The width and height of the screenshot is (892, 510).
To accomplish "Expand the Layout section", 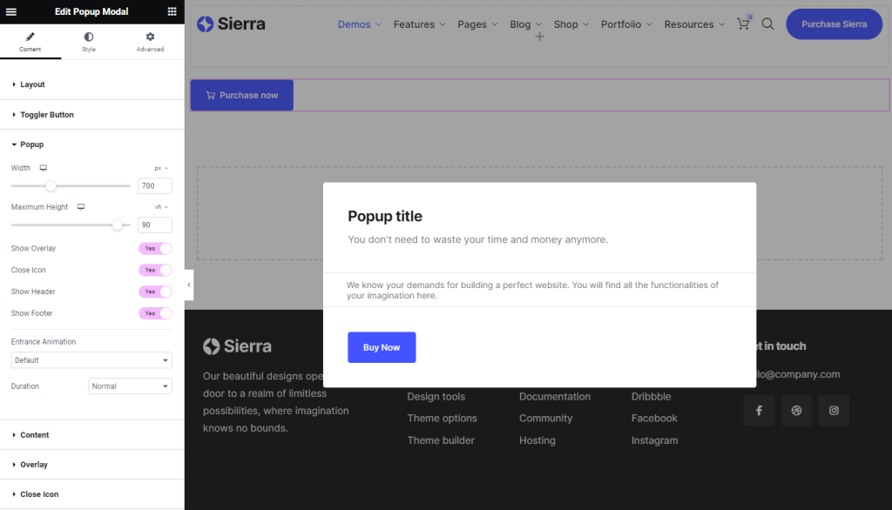I will click(x=92, y=84).
